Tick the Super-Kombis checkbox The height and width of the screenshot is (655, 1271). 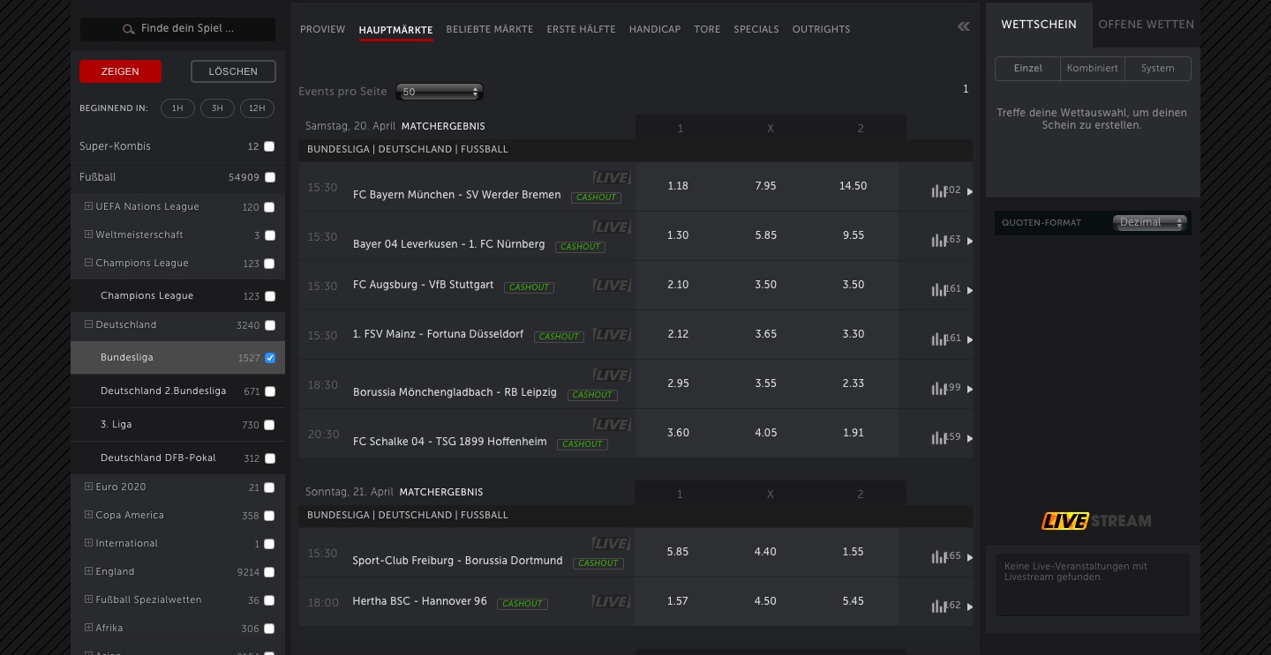pyautogui.click(x=269, y=146)
